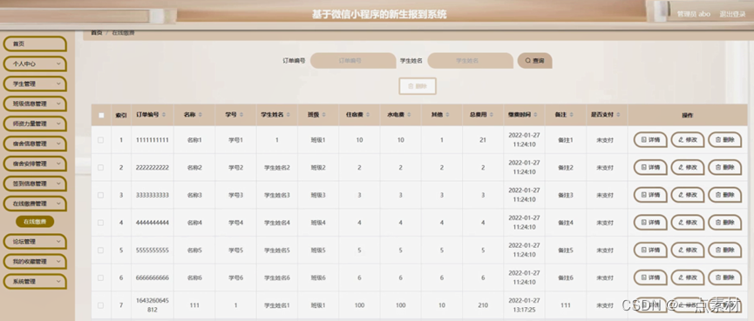Image resolution: width=754 pixels, height=321 pixels.
Task: Sort table by 缴费时间 column arrows
Action: (535, 115)
